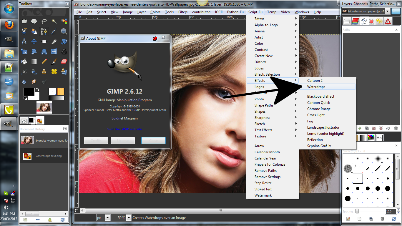This screenshot has height=226, width=402.
Task: Select the Clone stamp tool
Action: 44,71
